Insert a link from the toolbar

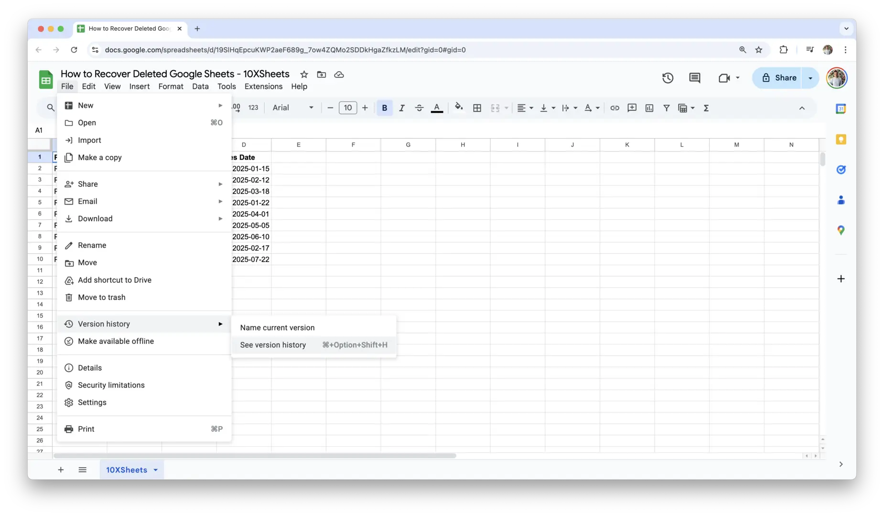[614, 108]
